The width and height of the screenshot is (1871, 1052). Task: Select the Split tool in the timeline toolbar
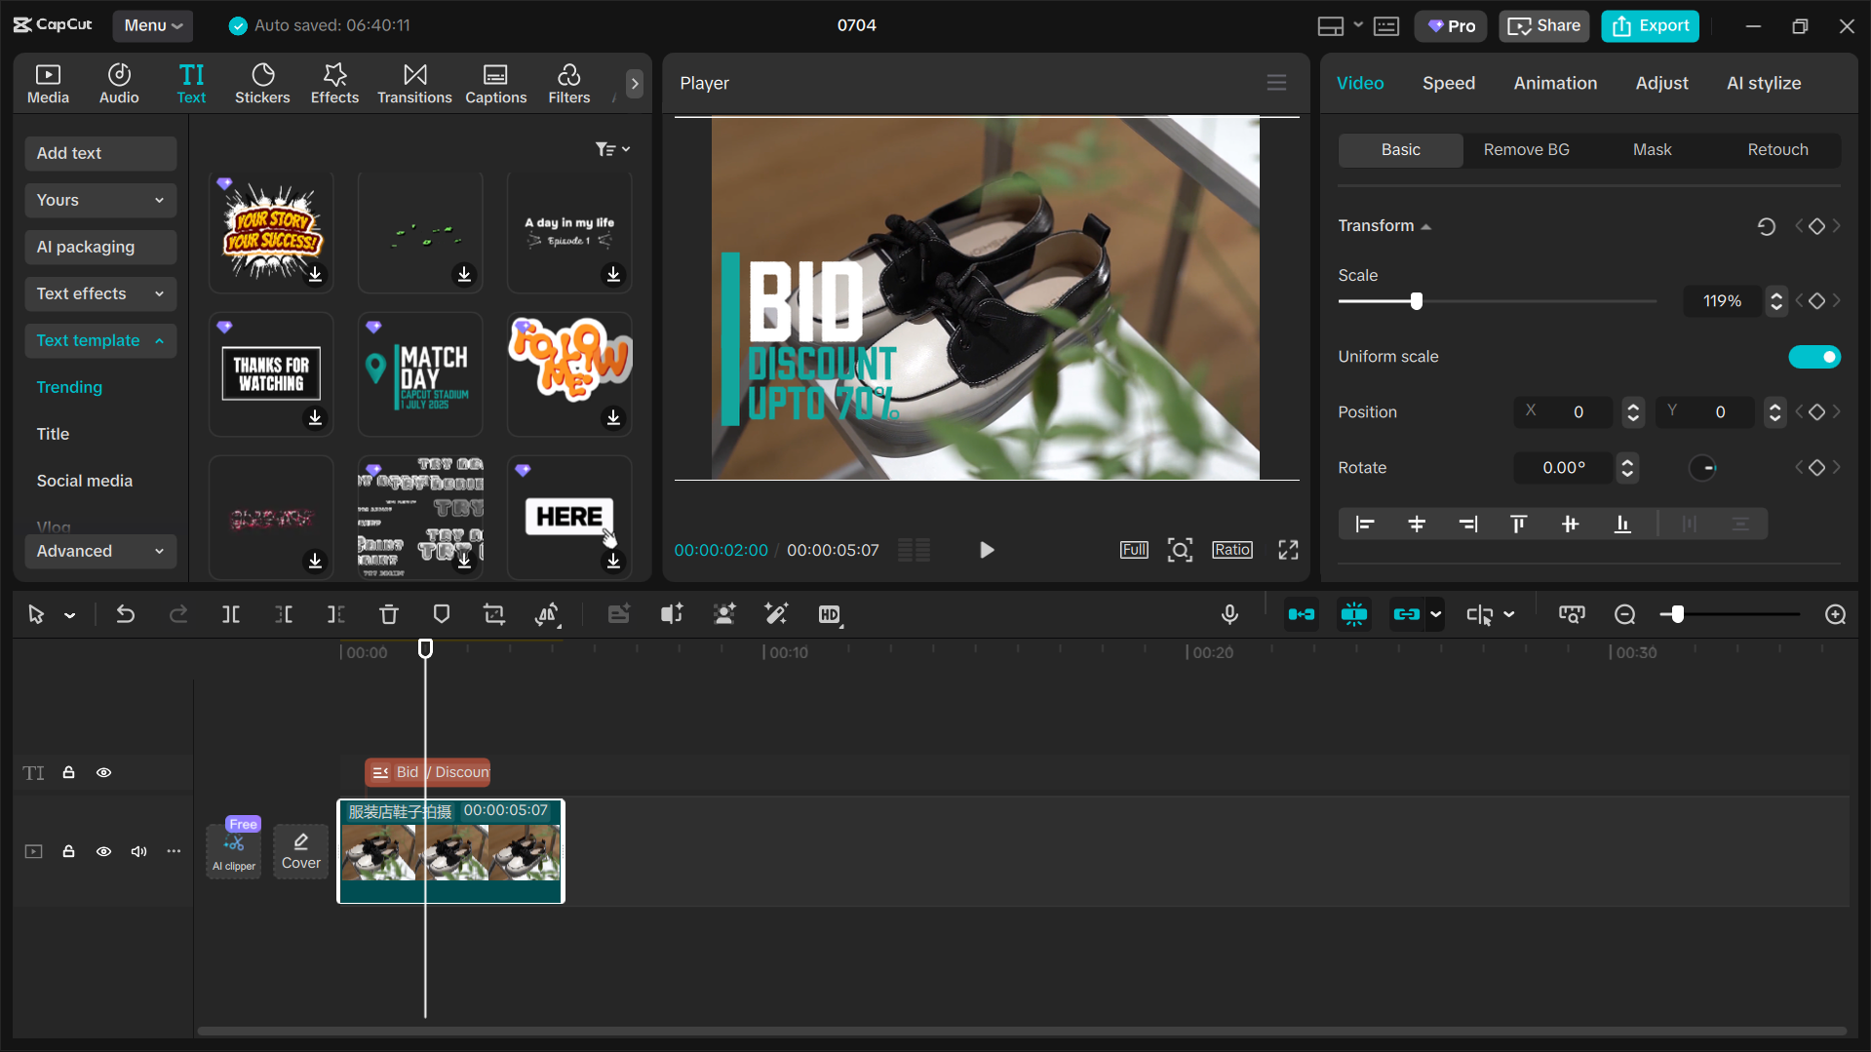click(x=231, y=614)
